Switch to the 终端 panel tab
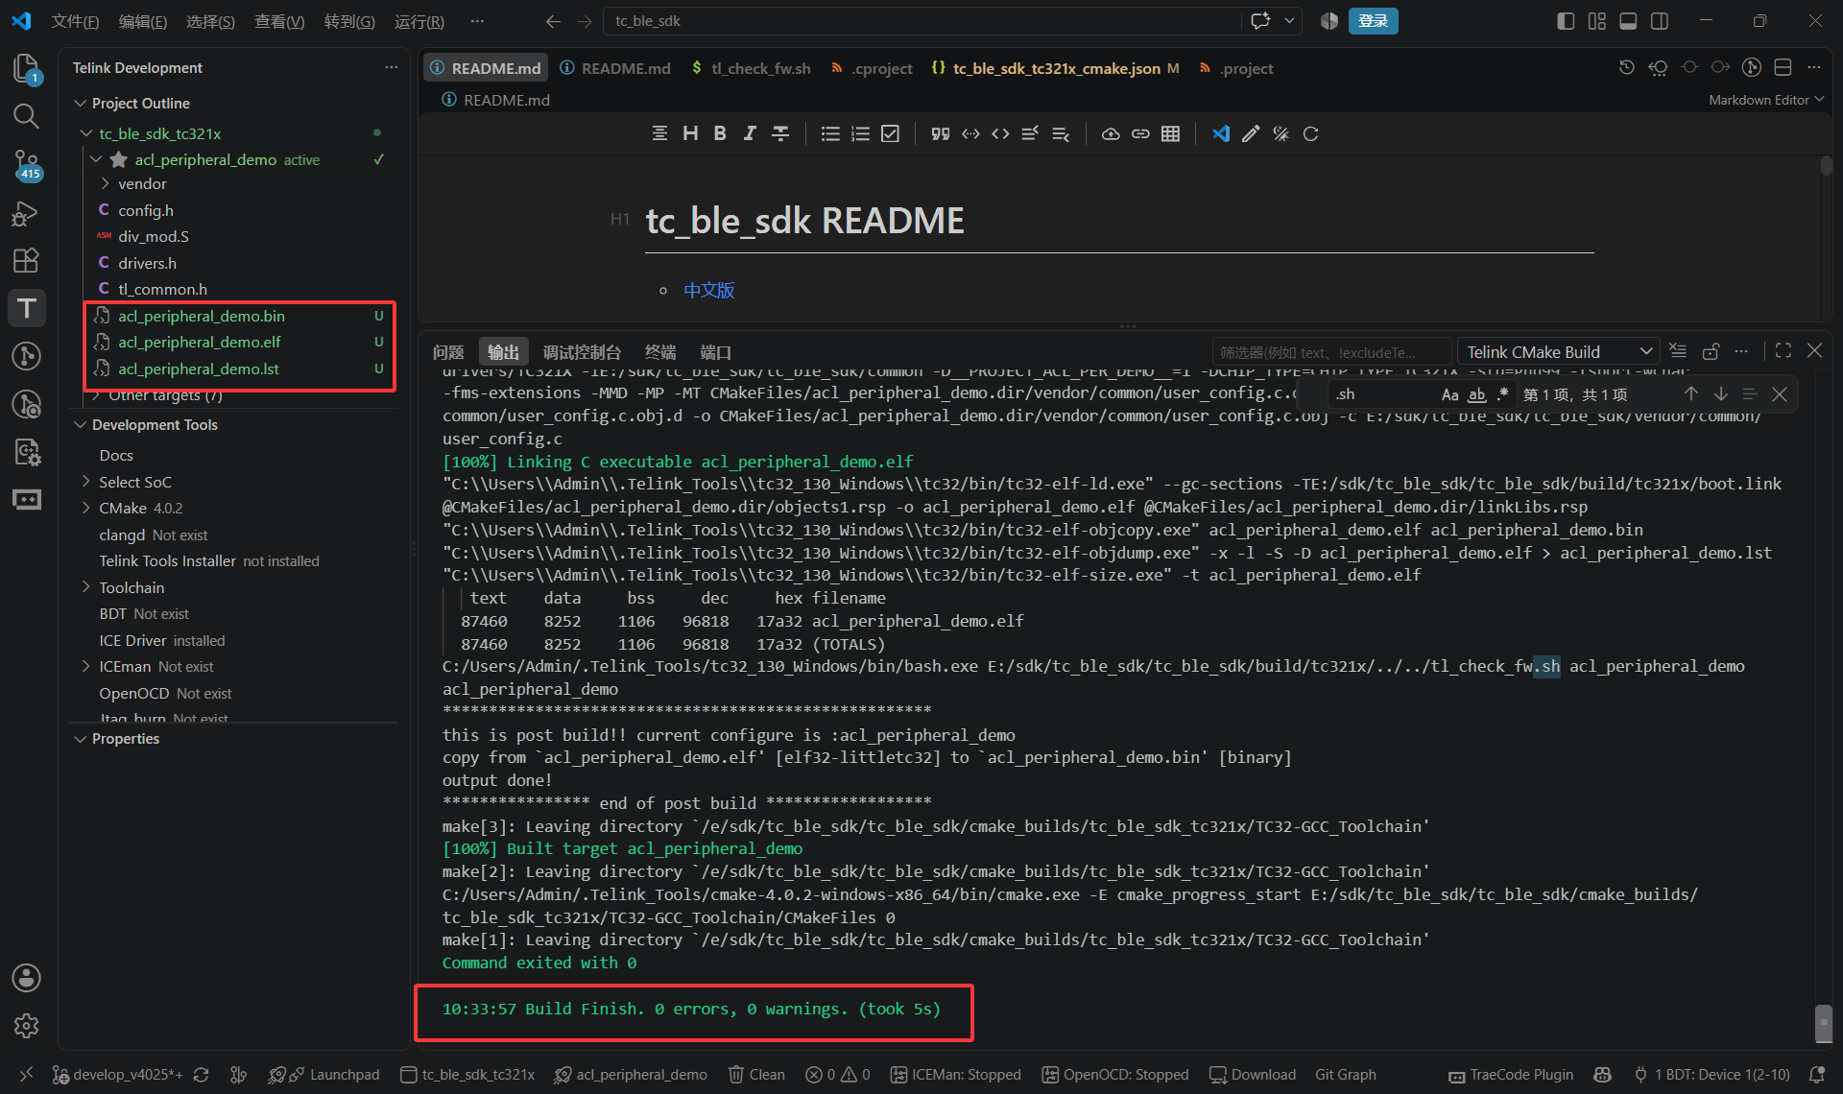This screenshot has width=1843, height=1094. [x=660, y=352]
